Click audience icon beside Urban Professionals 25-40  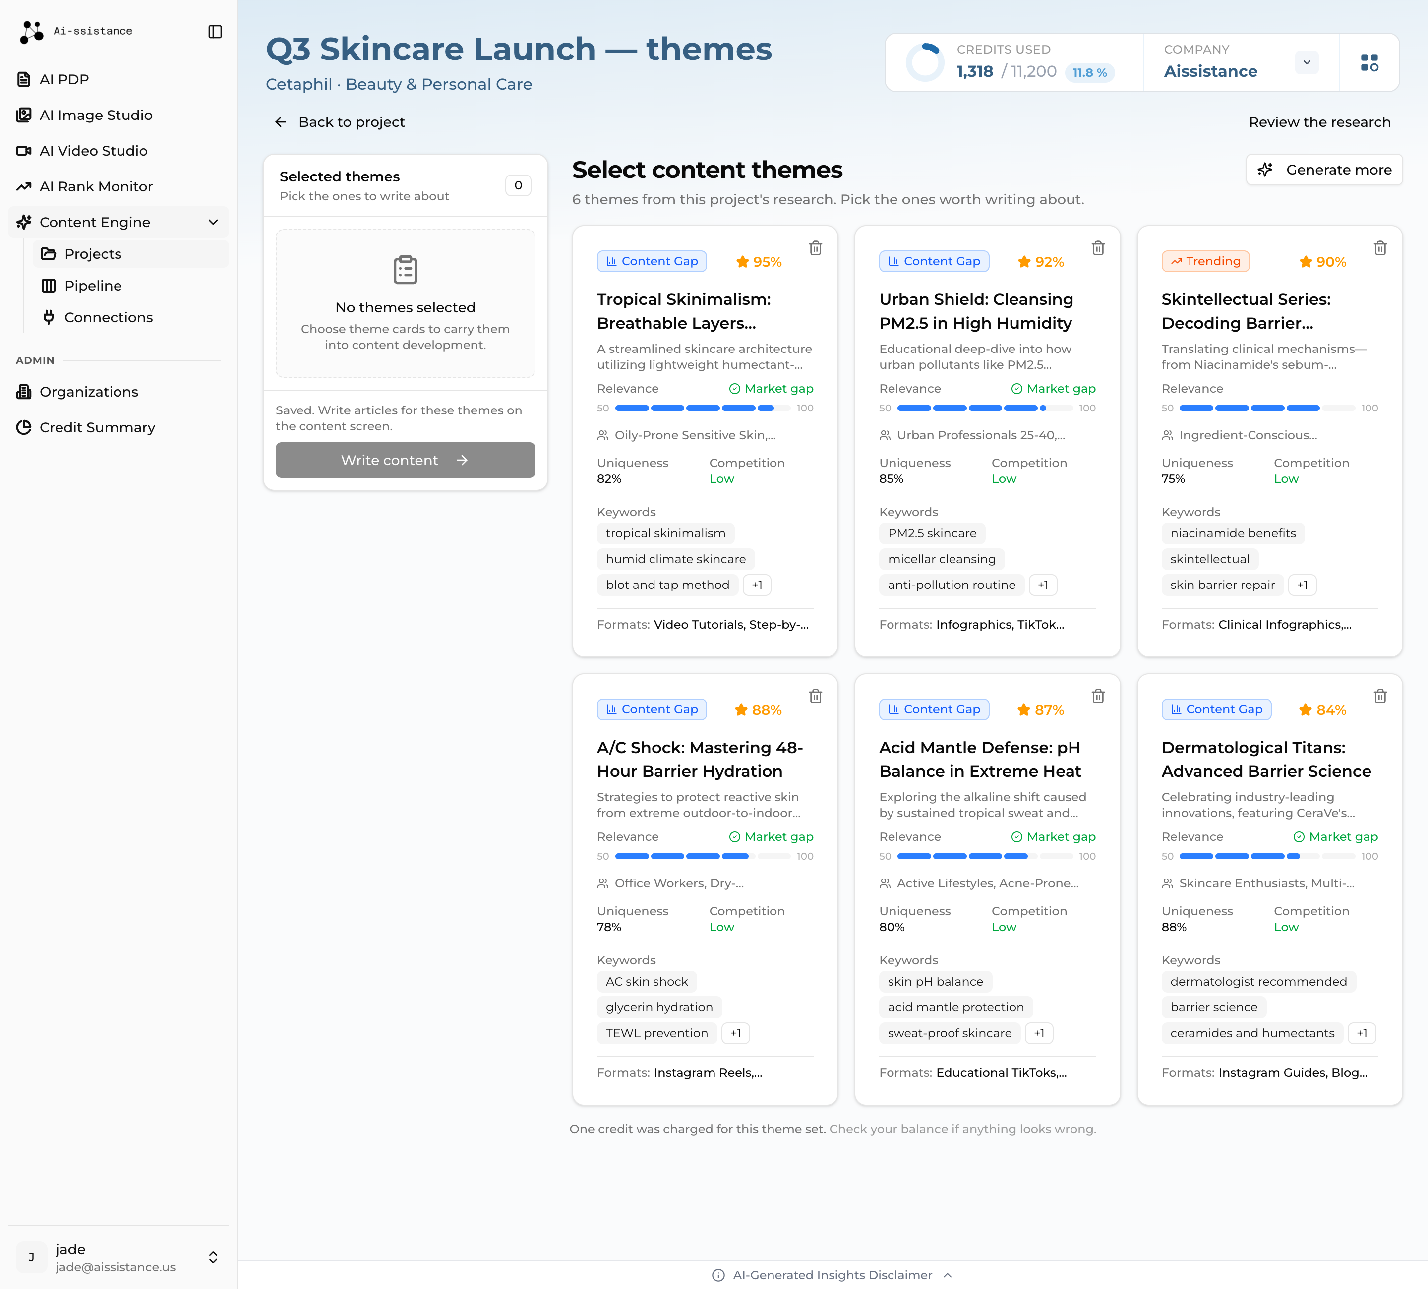(885, 436)
